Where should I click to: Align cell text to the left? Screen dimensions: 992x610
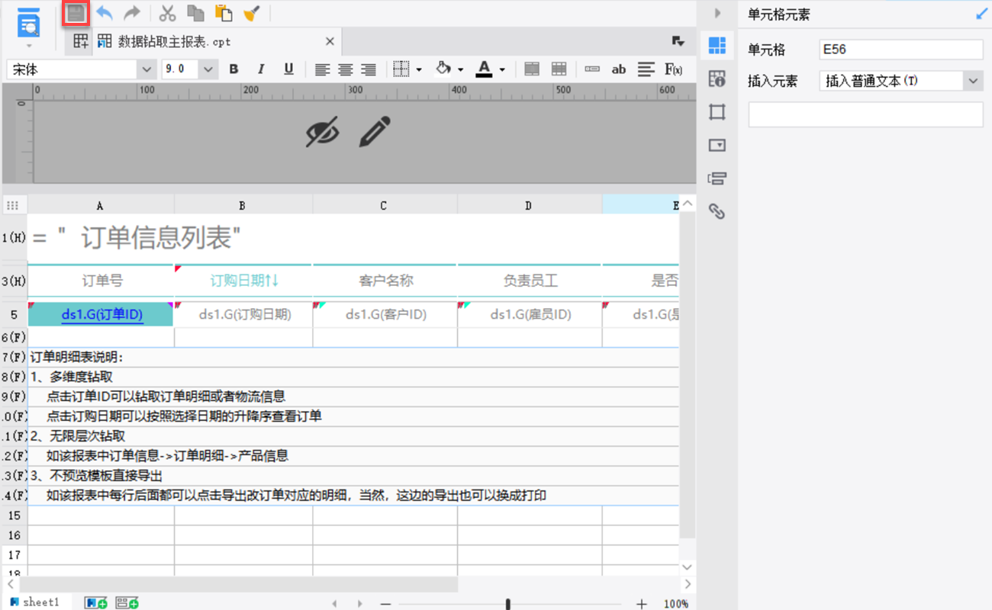pos(323,69)
